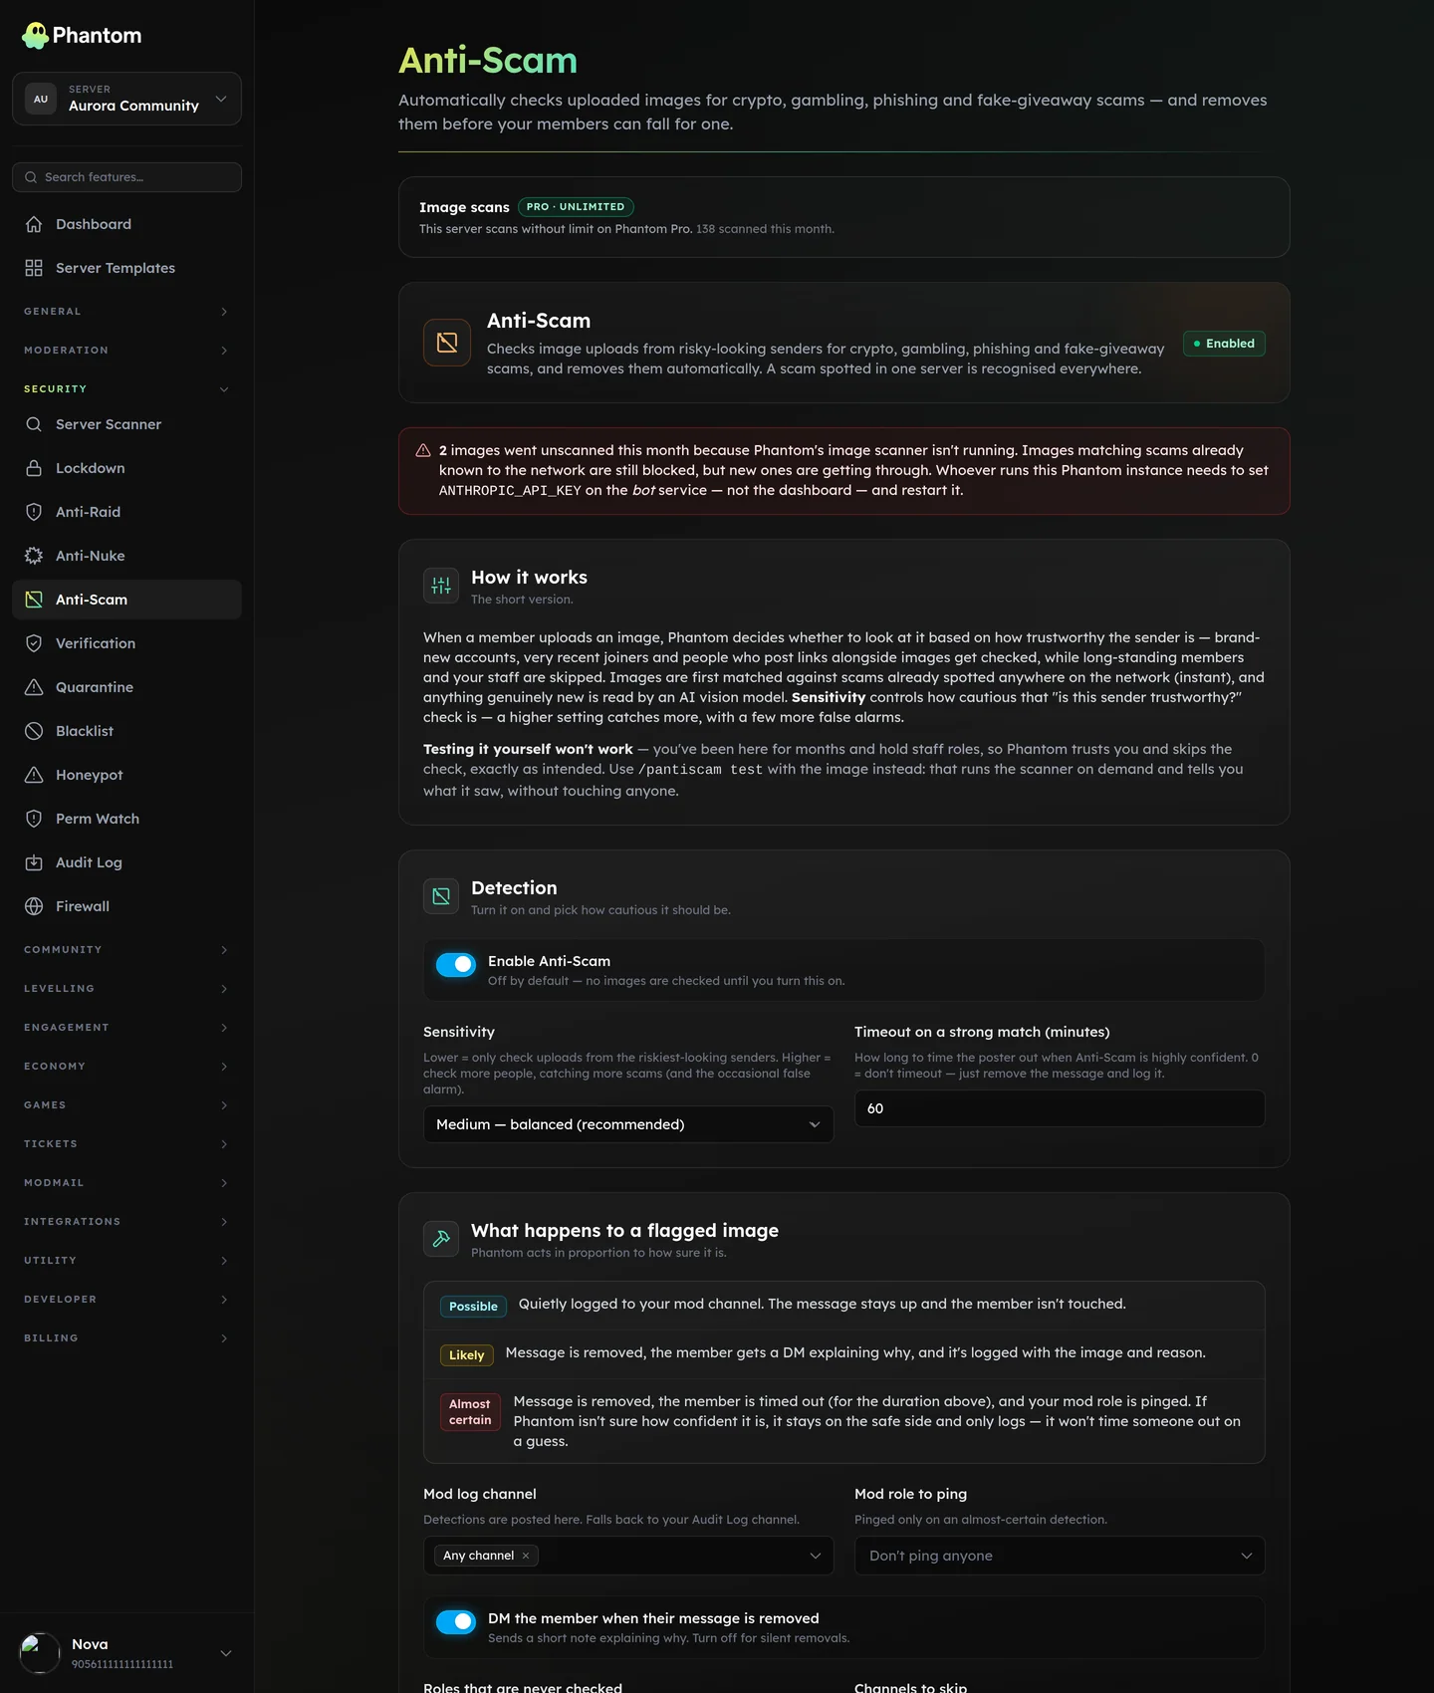Remove the Any channel tag
Image resolution: width=1434 pixels, height=1693 pixels.
click(x=526, y=1556)
